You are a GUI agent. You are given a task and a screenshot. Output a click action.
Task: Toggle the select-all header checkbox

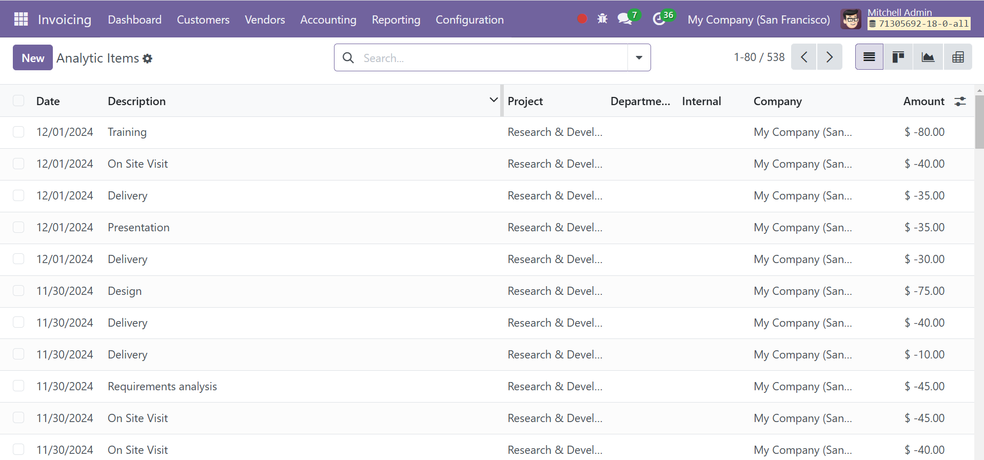tap(18, 101)
